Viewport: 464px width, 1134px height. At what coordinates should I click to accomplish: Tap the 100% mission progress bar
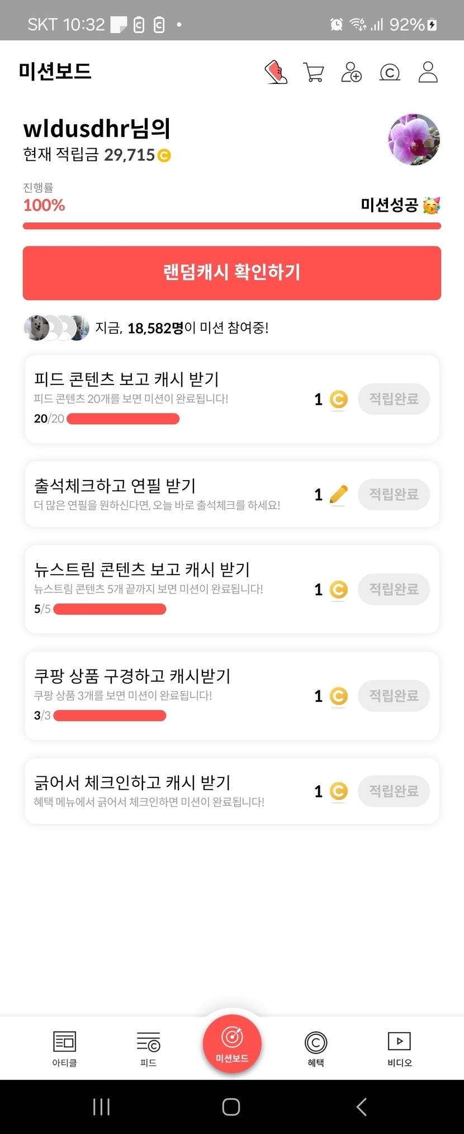click(231, 226)
